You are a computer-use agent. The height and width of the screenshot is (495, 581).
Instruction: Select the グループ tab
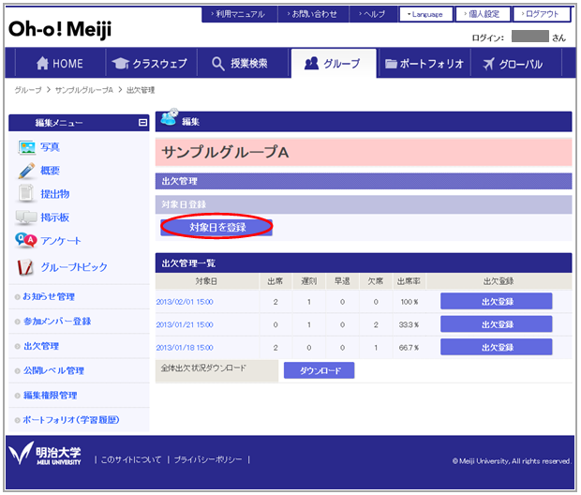(x=334, y=64)
